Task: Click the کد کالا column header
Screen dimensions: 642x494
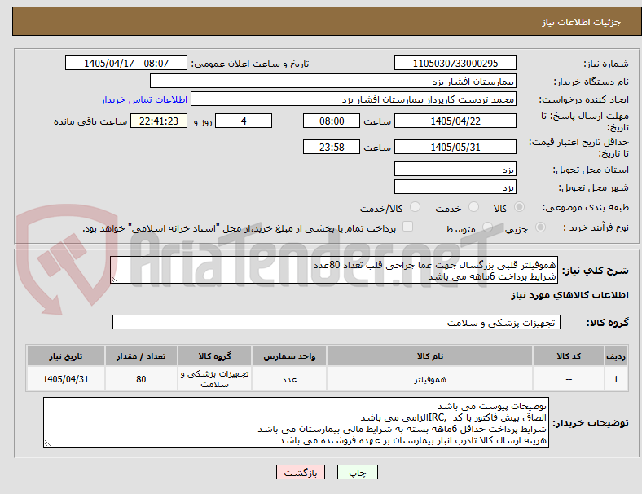Action: click(569, 356)
